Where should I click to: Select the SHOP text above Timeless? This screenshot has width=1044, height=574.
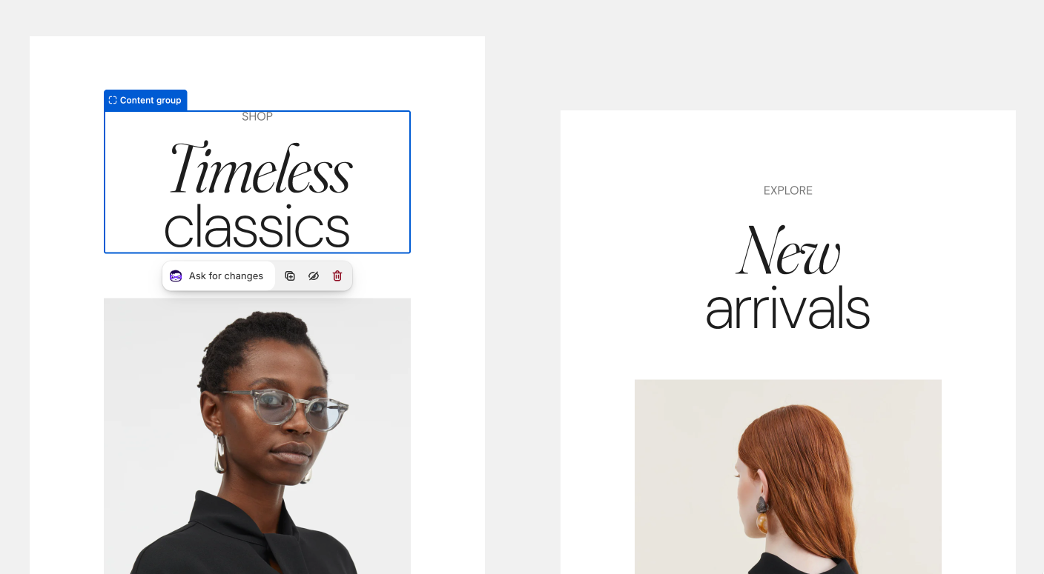[x=257, y=116]
